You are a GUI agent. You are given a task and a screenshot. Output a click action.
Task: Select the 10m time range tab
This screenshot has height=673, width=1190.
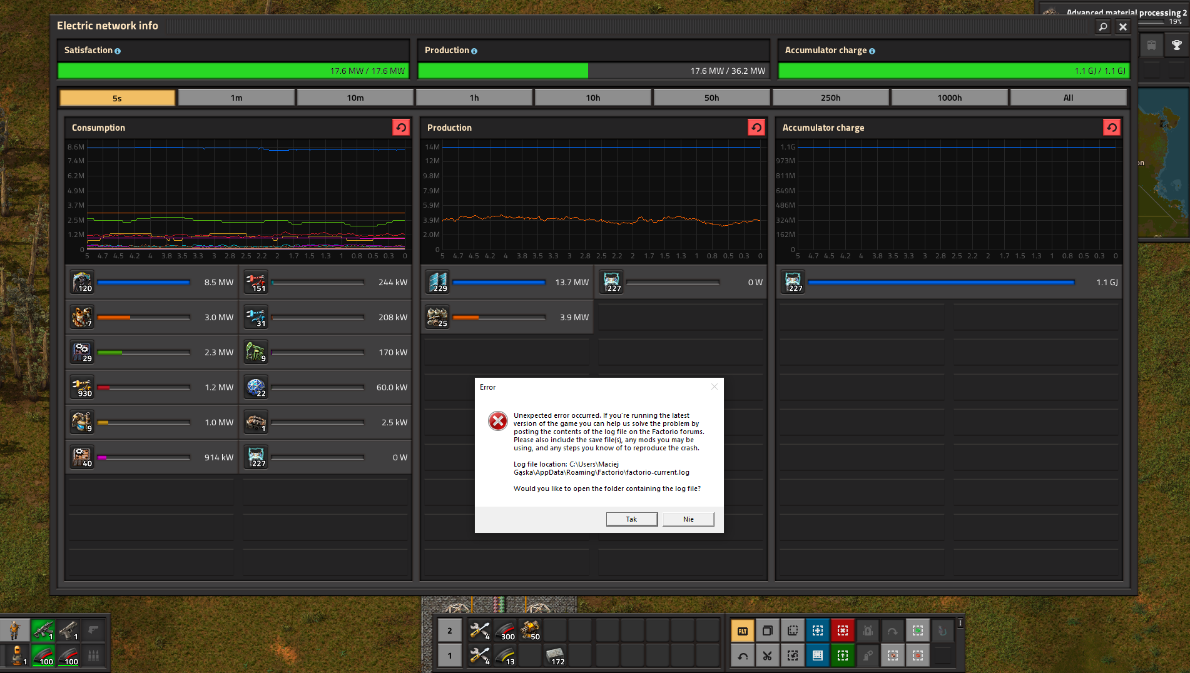[x=355, y=98]
